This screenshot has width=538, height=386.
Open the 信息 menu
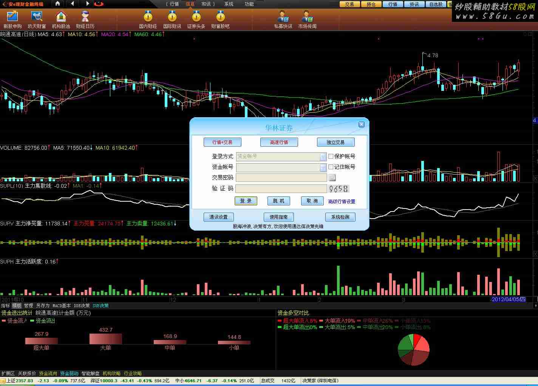tap(190, 4)
